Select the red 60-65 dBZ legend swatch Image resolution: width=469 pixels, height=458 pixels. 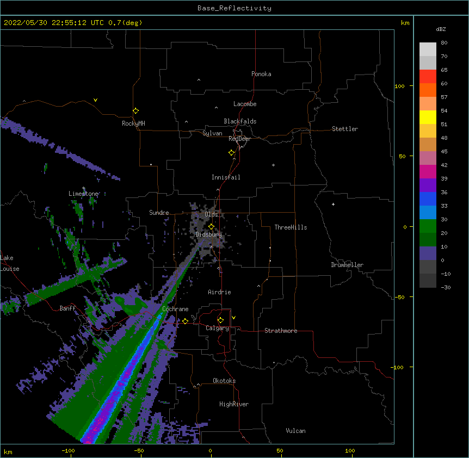[428, 77]
